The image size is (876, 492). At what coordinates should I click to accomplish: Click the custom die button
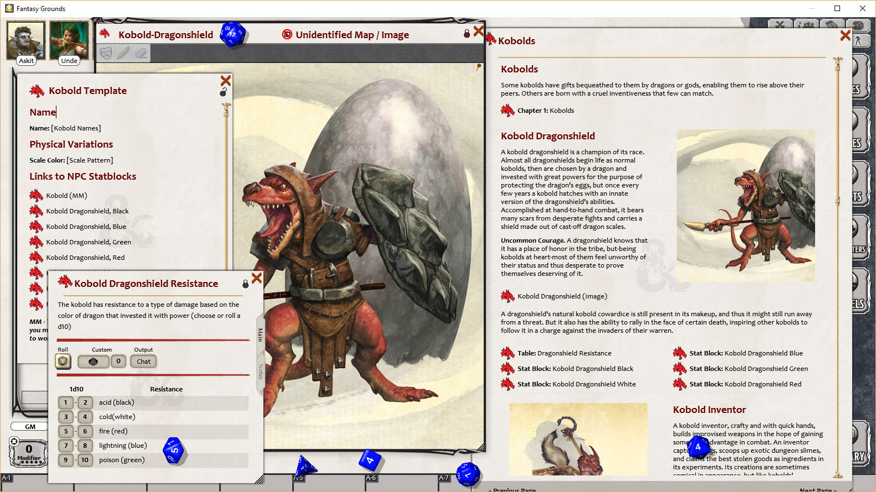93,362
